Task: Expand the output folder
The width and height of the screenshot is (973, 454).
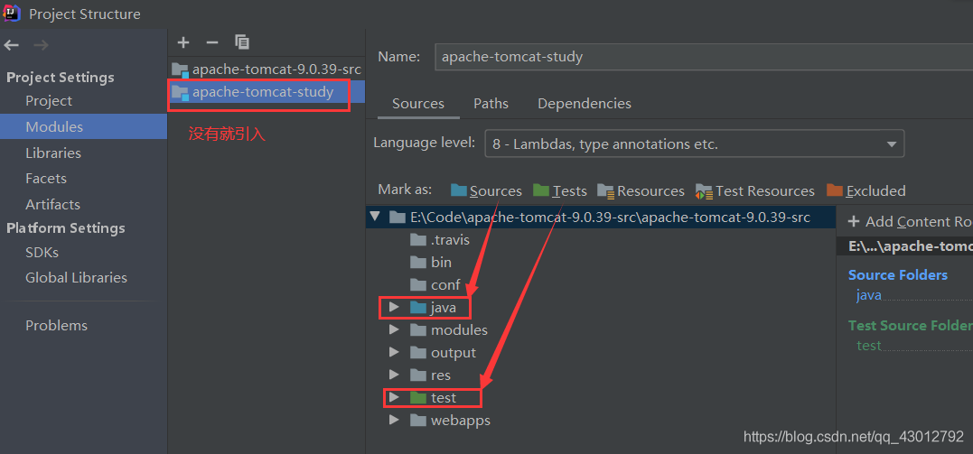Action: pos(393,352)
